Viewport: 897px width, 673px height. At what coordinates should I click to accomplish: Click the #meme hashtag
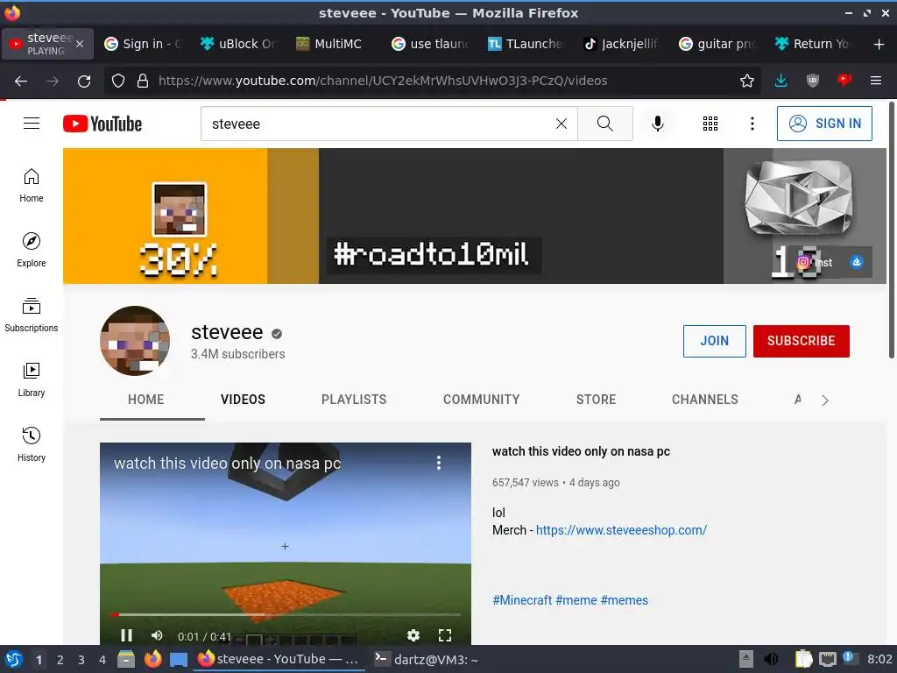click(576, 599)
